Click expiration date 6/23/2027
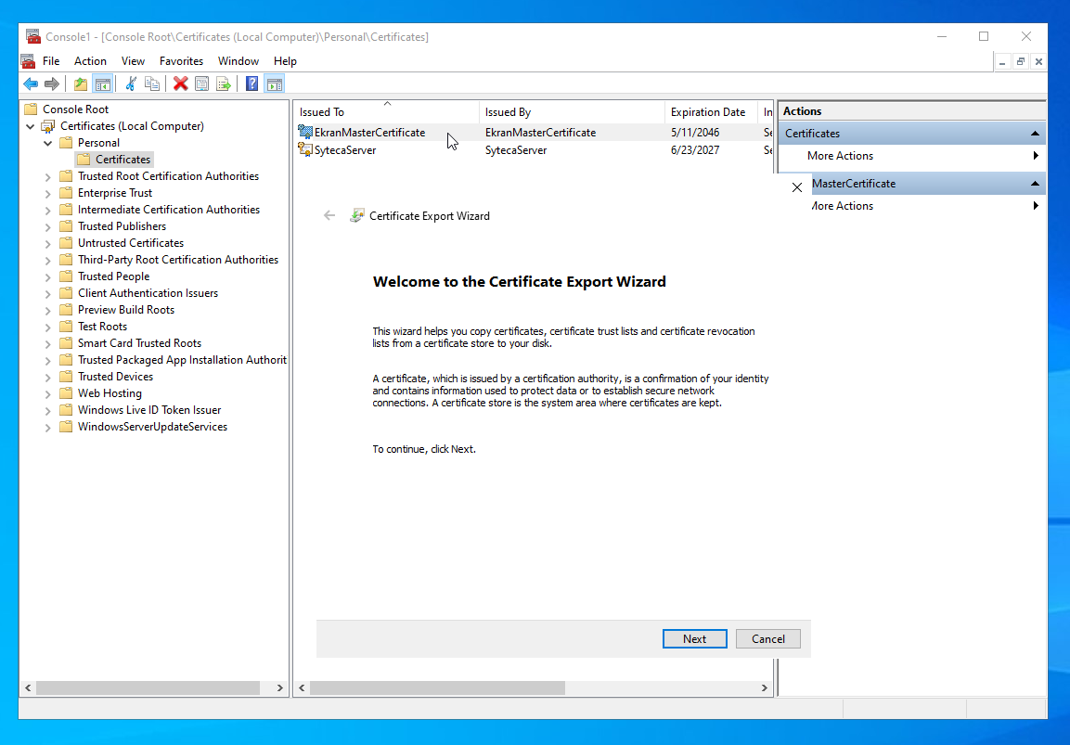Image resolution: width=1070 pixels, height=745 pixels. click(695, 150)
